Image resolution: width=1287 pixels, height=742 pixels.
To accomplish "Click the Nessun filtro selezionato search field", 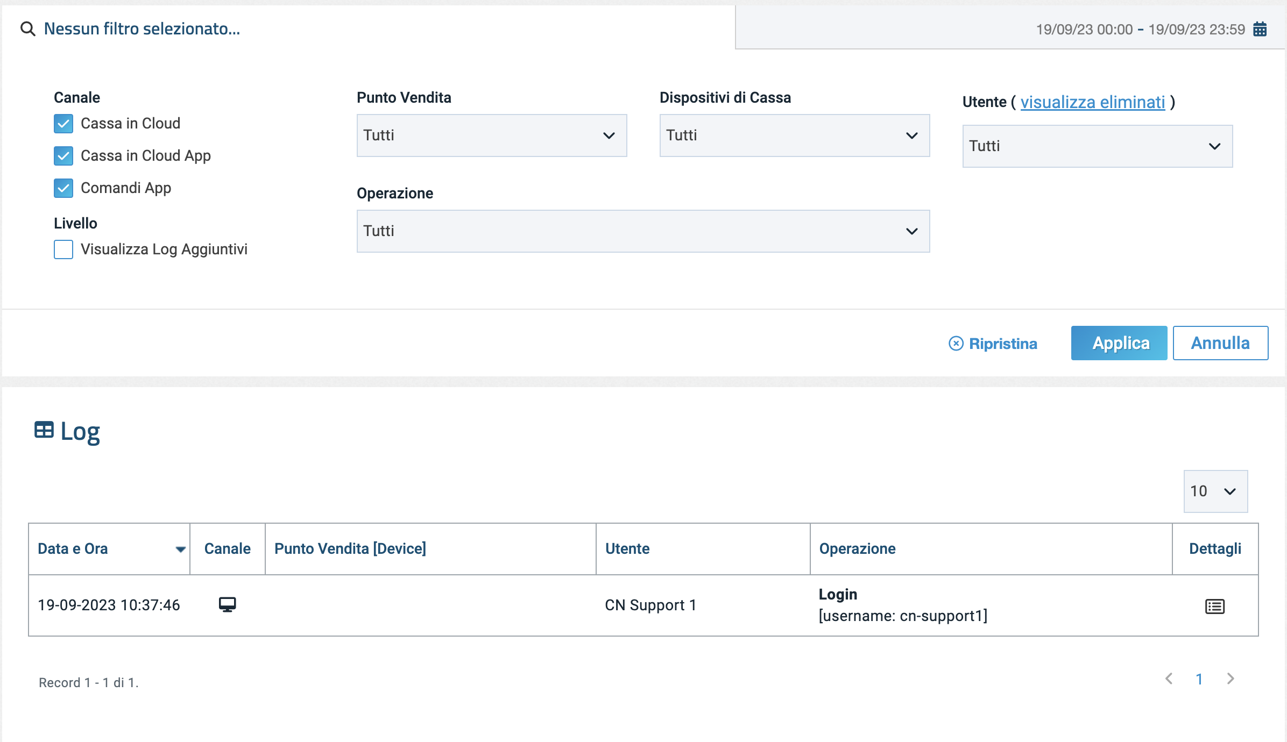I will click(x=142, y=29).
